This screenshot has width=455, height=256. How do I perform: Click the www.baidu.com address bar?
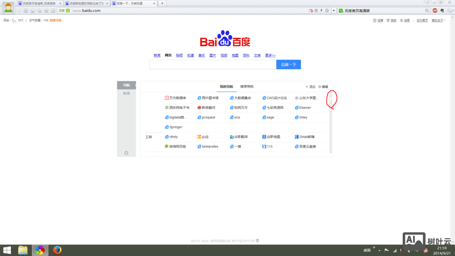coord(189,10)
